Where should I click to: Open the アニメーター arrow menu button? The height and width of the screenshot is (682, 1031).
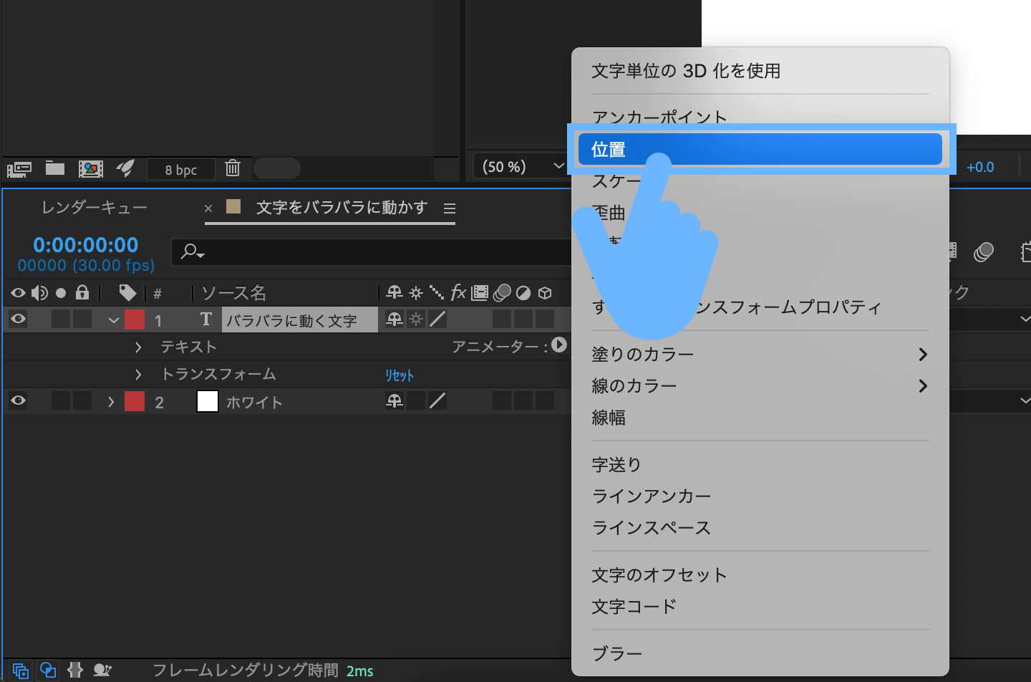pyautogui.click(x=559, y=345)
